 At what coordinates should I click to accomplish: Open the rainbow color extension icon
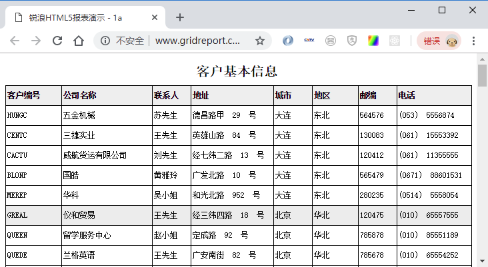point(373,41)
